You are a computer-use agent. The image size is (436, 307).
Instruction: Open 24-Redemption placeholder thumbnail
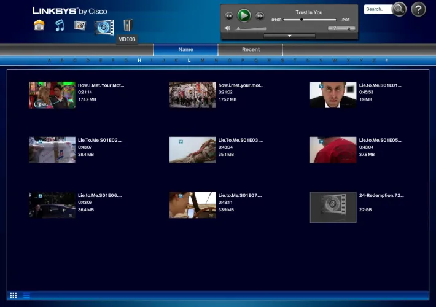point(333,207)
